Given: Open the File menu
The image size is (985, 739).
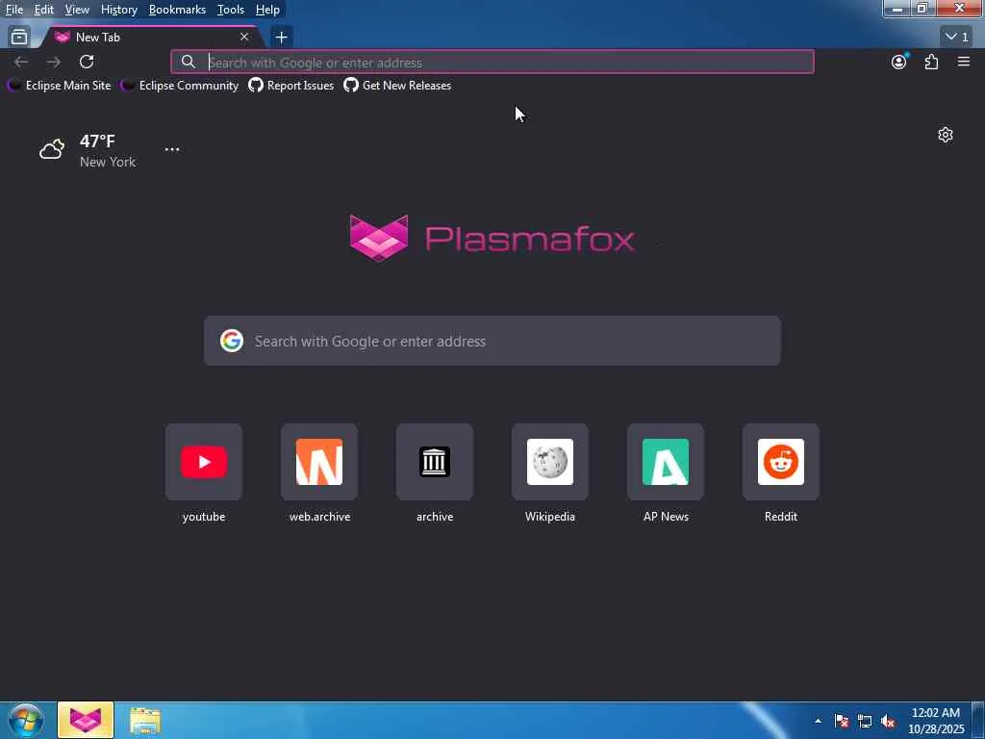Looking at the screenshot, I should [x=14, y=10].
